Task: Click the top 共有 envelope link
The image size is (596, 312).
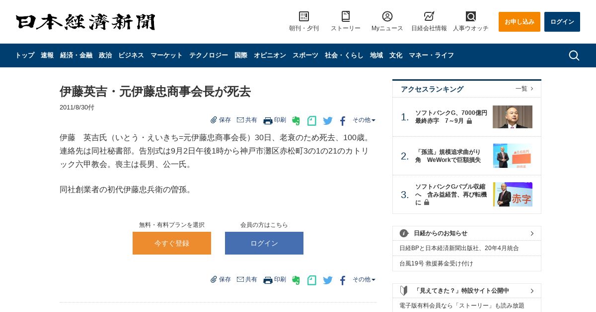Action: coord(247,120)
